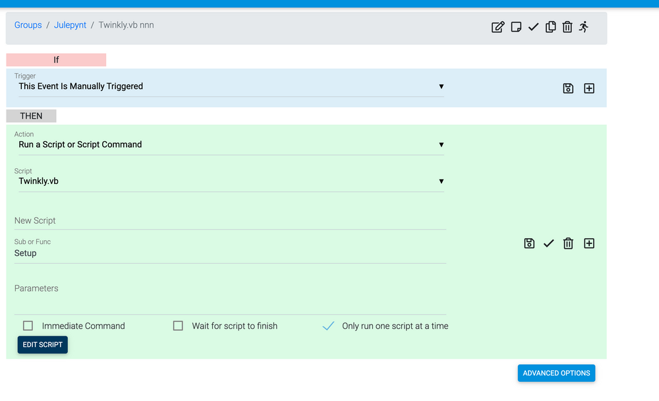Delete the action with trash icon
This screenshot has height=401, width=659.
pyautogui.click(x=568, y=243)
